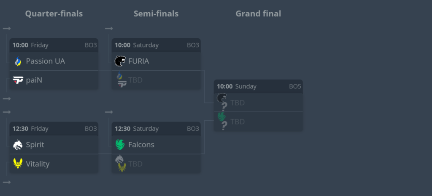Click the Falcons green logo

(x=120, y=145)
